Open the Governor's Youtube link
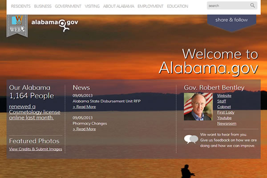 [x=224, y=118]
